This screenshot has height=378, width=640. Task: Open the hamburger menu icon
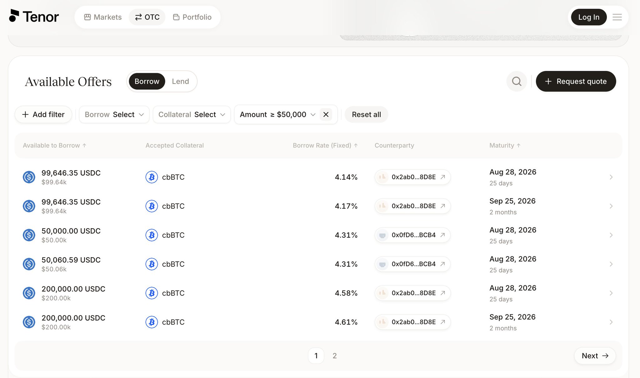point(617,17)
